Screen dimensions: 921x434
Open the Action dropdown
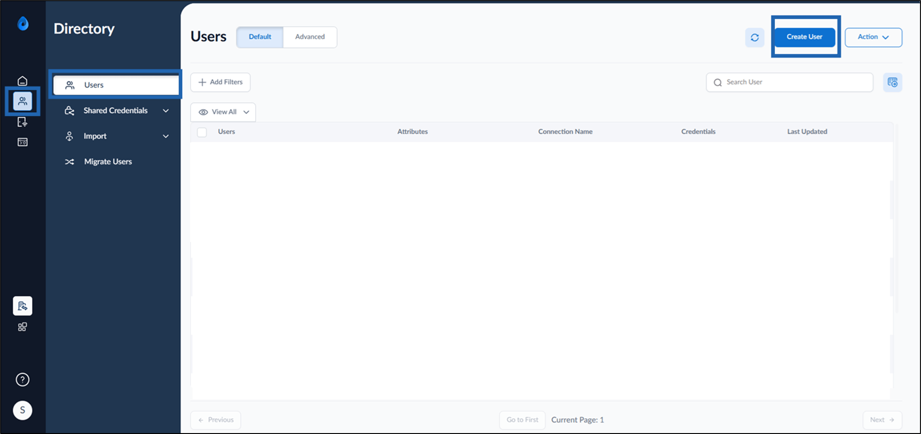873,37
